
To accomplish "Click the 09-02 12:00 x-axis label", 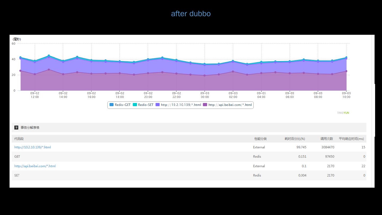I will 35,95.
